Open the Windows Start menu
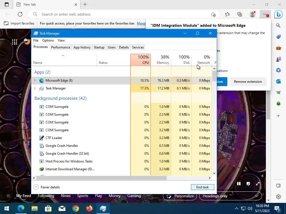Image resolution: width=286 pixels, height=214 pixels. (7, 208)
